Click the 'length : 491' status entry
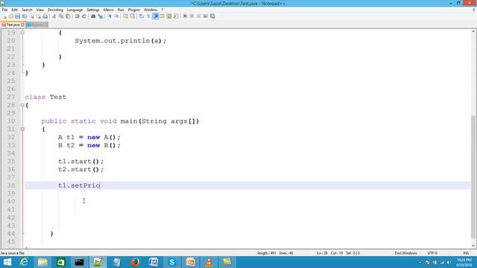 [267, 253]
